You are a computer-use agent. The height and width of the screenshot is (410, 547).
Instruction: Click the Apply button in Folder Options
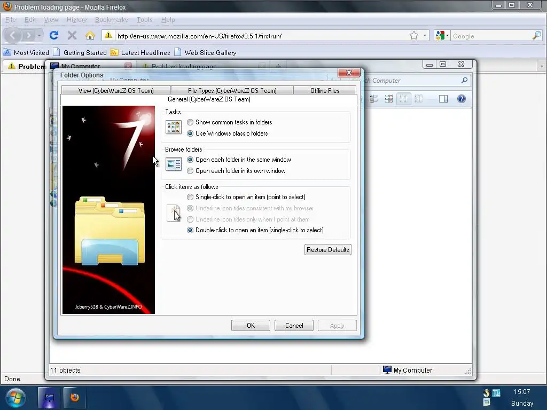pyautogui.click(x=337, y=326)
